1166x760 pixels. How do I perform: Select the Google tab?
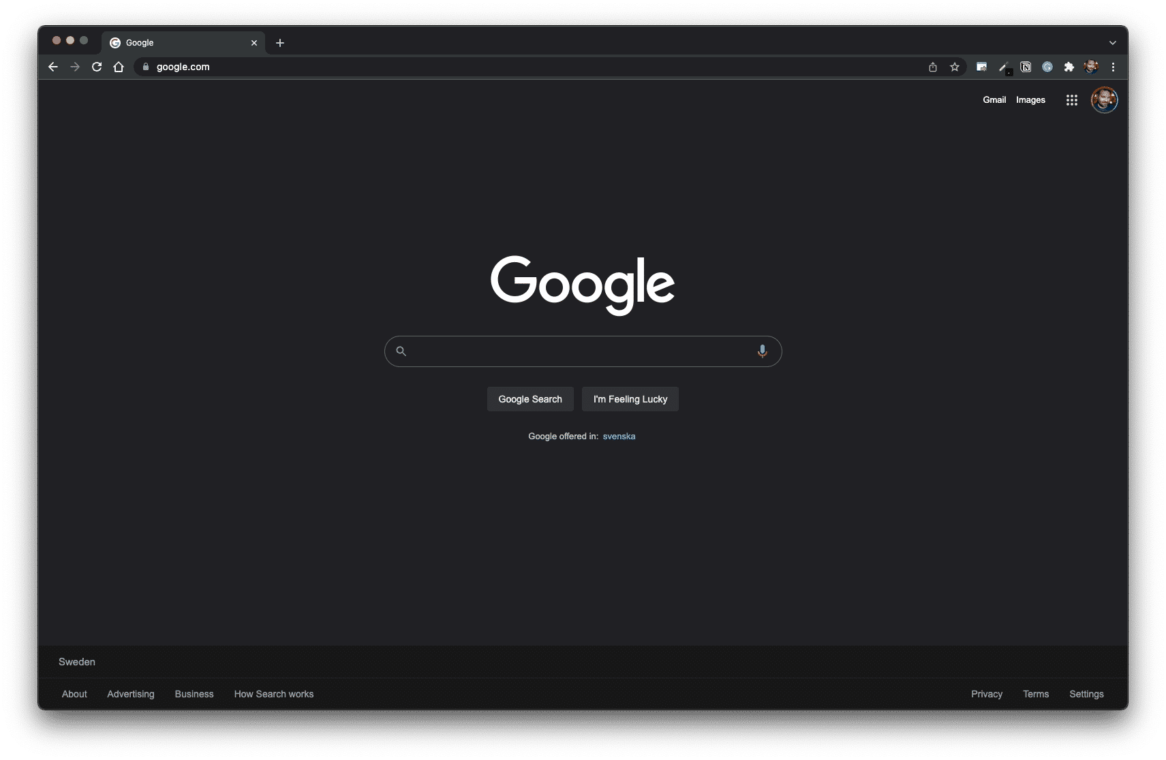tap(183, 43)
